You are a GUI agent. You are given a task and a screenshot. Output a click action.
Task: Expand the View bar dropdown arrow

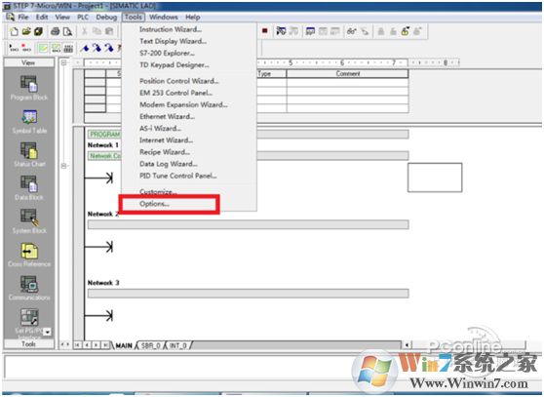pyautogui.click(x=48, y=332)
